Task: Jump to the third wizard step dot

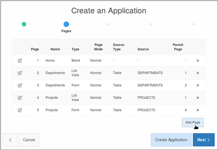Action: [109, 24]
